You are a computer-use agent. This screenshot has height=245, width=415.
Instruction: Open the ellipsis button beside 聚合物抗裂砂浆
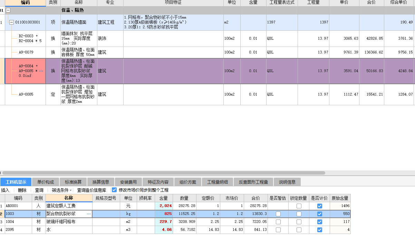coord(89,214)
